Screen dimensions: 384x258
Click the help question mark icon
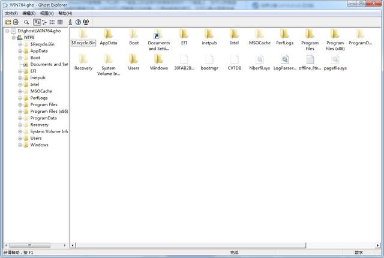[x=78, y=22]
